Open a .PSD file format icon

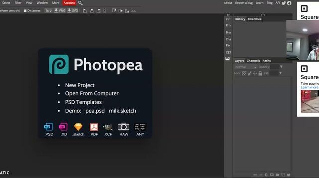(49, 127)
